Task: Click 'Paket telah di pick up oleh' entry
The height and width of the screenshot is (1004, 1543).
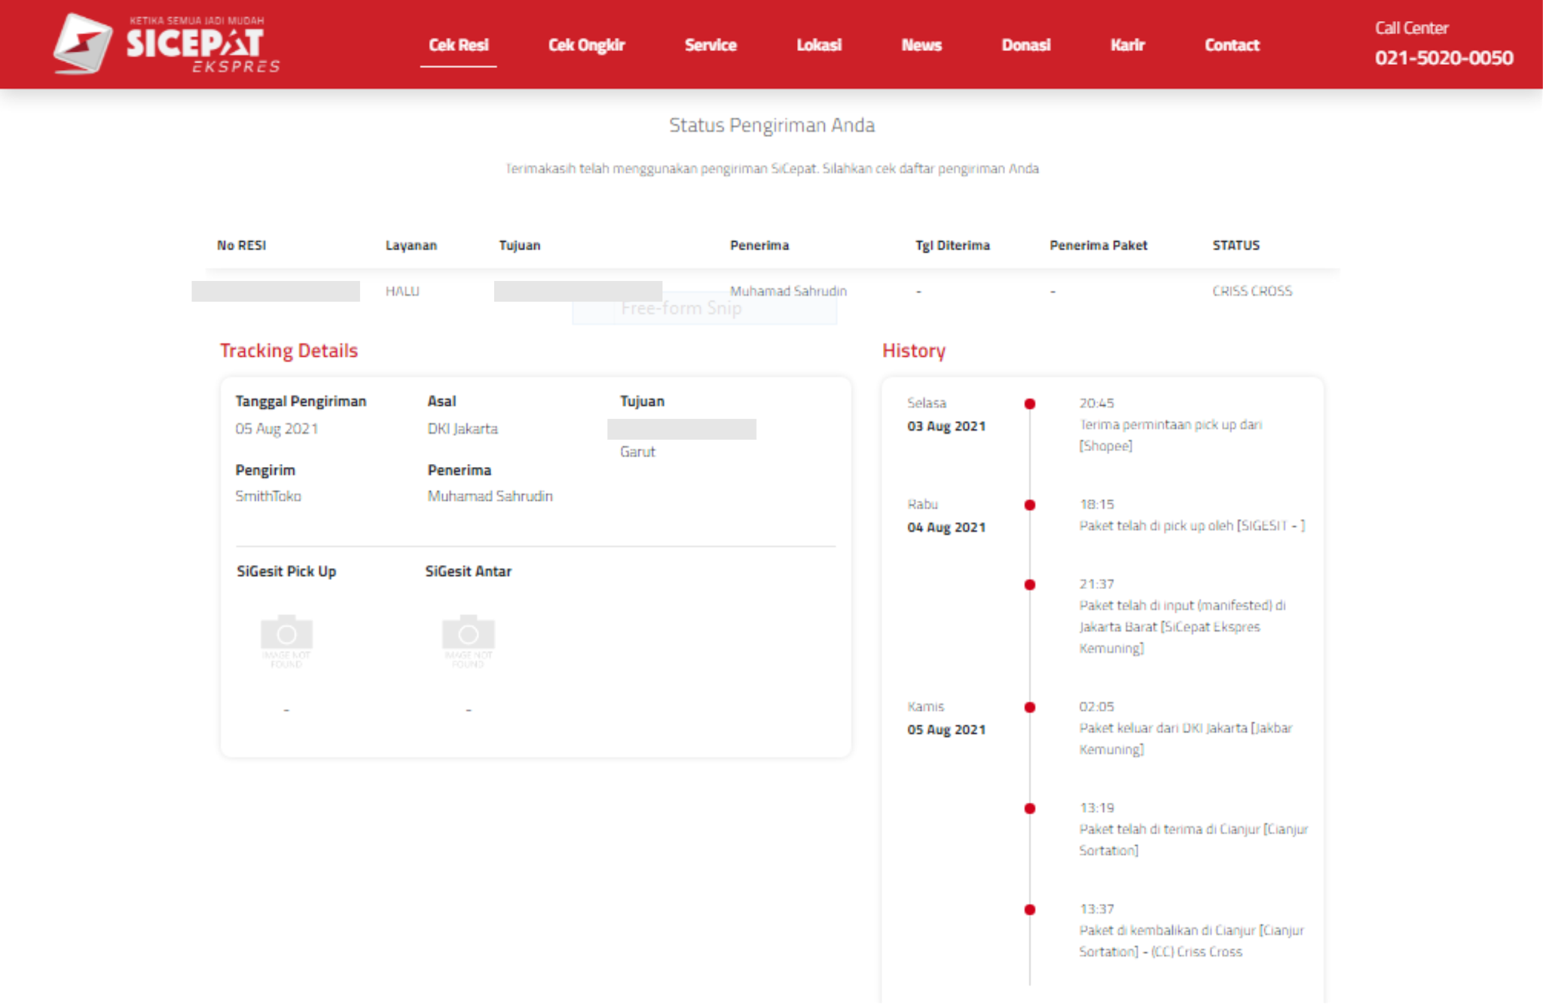Action: click(1192, 526)
